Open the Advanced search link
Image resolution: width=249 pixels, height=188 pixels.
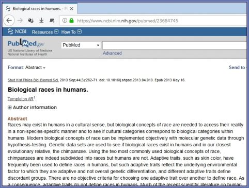click(112, 53)
